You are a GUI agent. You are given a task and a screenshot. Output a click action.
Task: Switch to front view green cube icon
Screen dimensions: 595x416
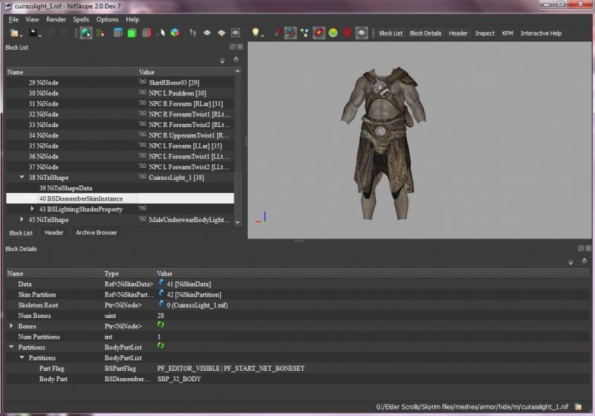(132, 33)
